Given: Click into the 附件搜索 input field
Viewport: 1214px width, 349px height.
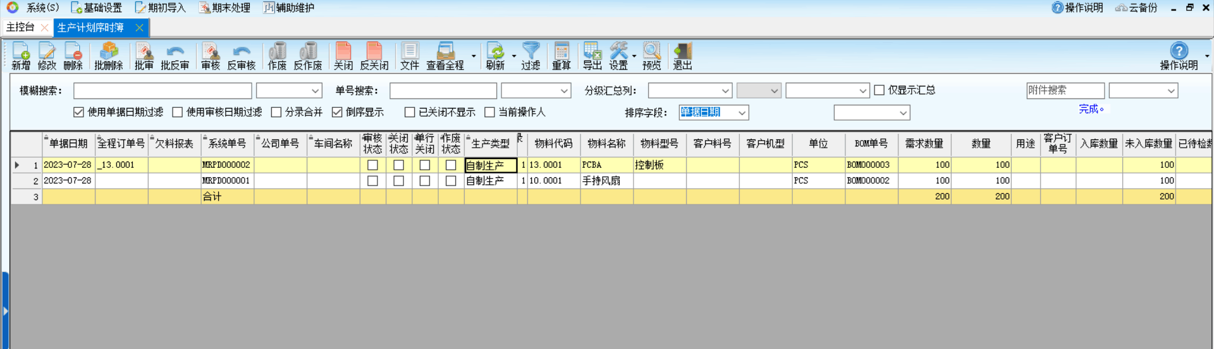Looking at the screenshot, I should point(1065,90).
